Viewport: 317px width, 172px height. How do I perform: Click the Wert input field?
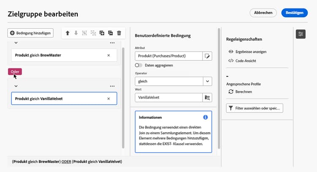168,98
